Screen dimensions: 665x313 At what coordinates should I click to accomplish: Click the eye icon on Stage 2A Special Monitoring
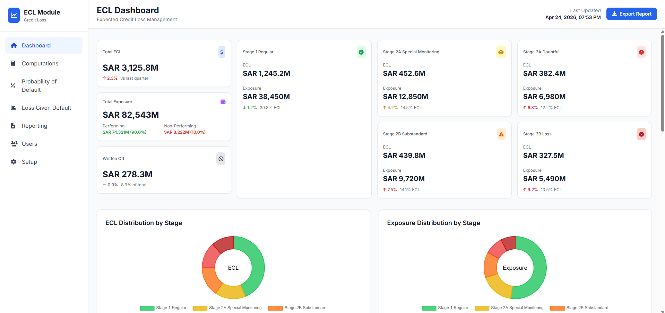pos(501,52)
